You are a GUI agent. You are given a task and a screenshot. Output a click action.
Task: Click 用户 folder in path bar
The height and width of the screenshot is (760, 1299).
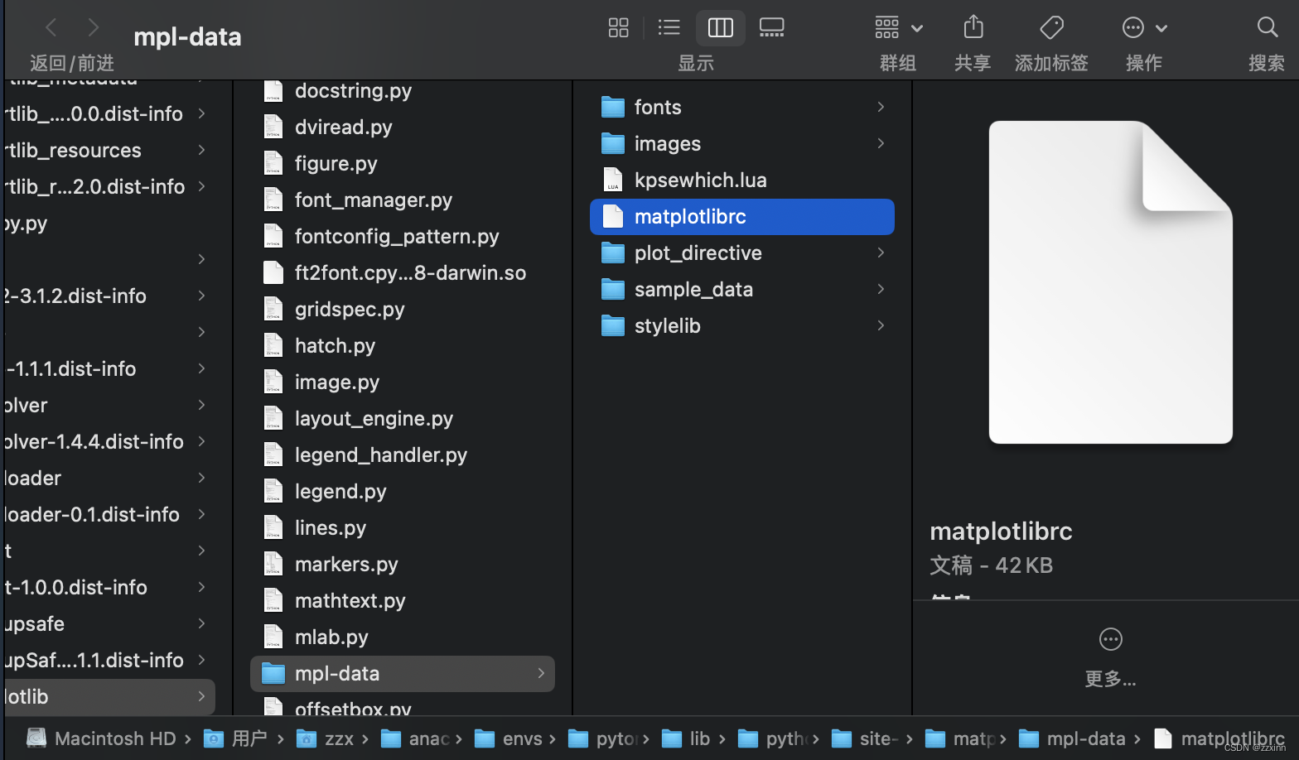coord(236,738)
